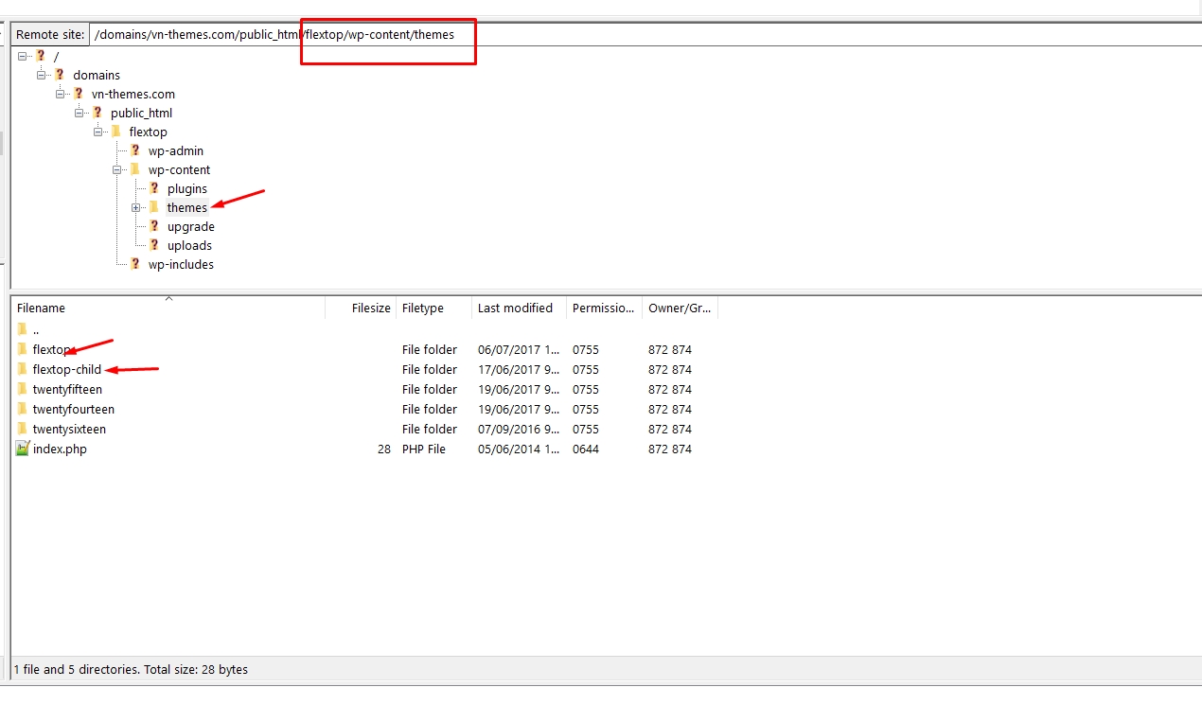The height and width of the screenshot is (705, 1202).
Task: Select the wp-includes folder in tree
Action: pyautogui.click(x=181, y=264)
